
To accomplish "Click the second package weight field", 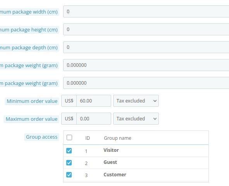I will tap(146, 83).
